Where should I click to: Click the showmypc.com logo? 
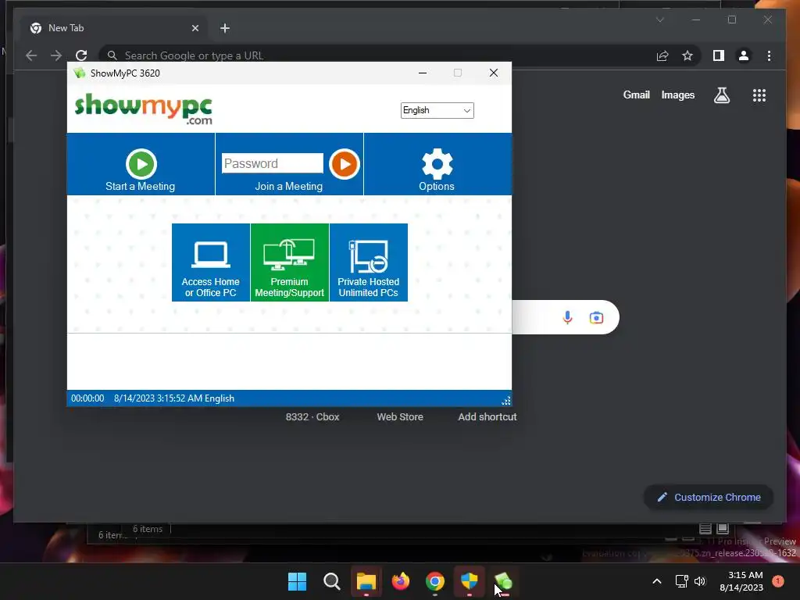(x=144, y=109)
